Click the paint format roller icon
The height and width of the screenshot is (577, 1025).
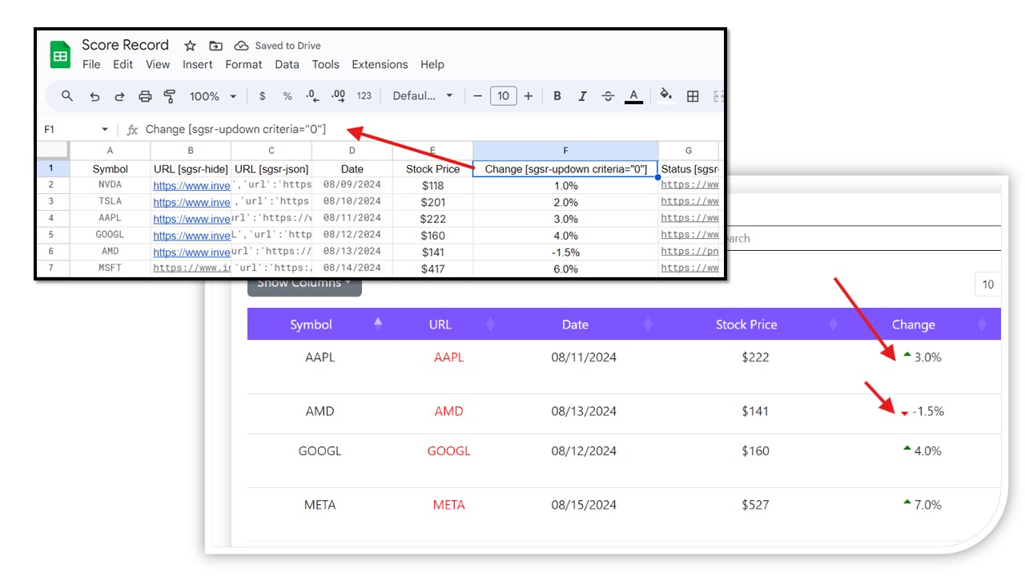pyautogui.click(x=170, y=96)
